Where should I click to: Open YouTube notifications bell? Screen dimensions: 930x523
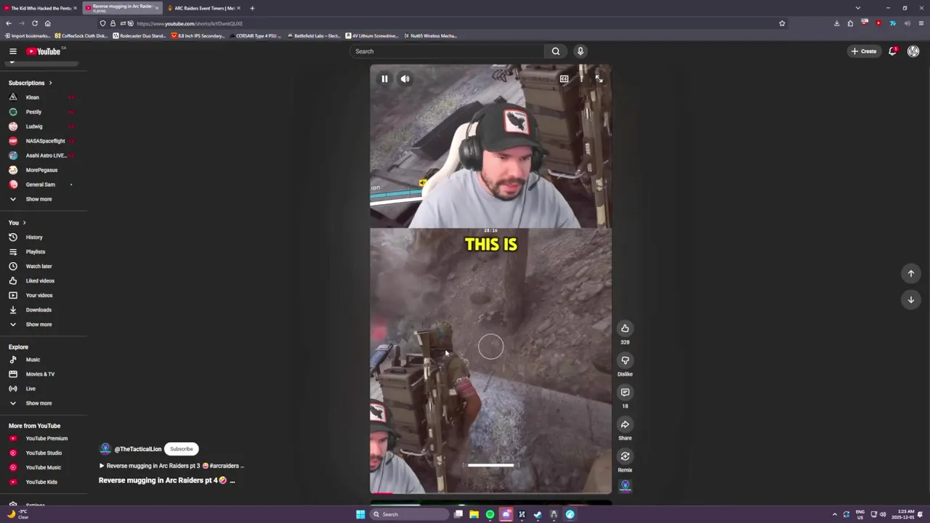pyautogui.click(x=892, y=51)
